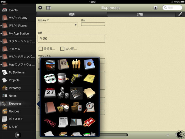Click the pencil edit button
This screenshot has width=185, height=139.
point(180,14)
